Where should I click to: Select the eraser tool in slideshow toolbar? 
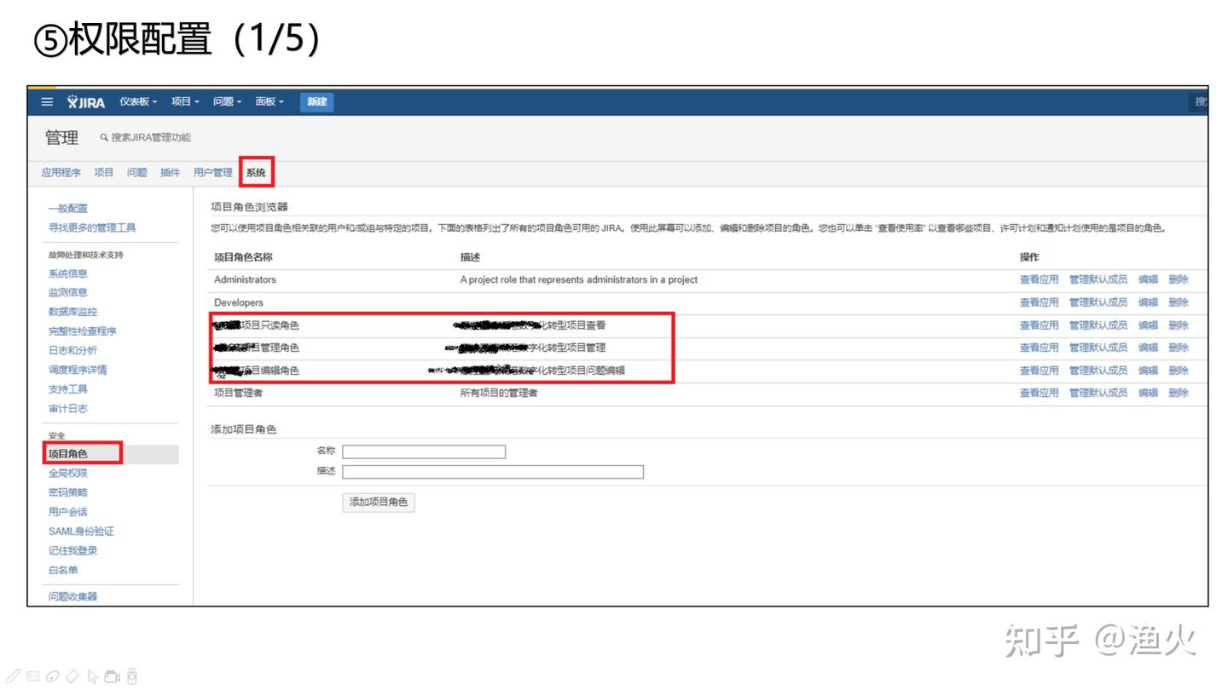(72, 677)
